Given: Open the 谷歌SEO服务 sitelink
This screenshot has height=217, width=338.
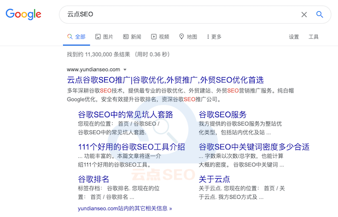Looking at the screenshot, I should tap(223, 114).
